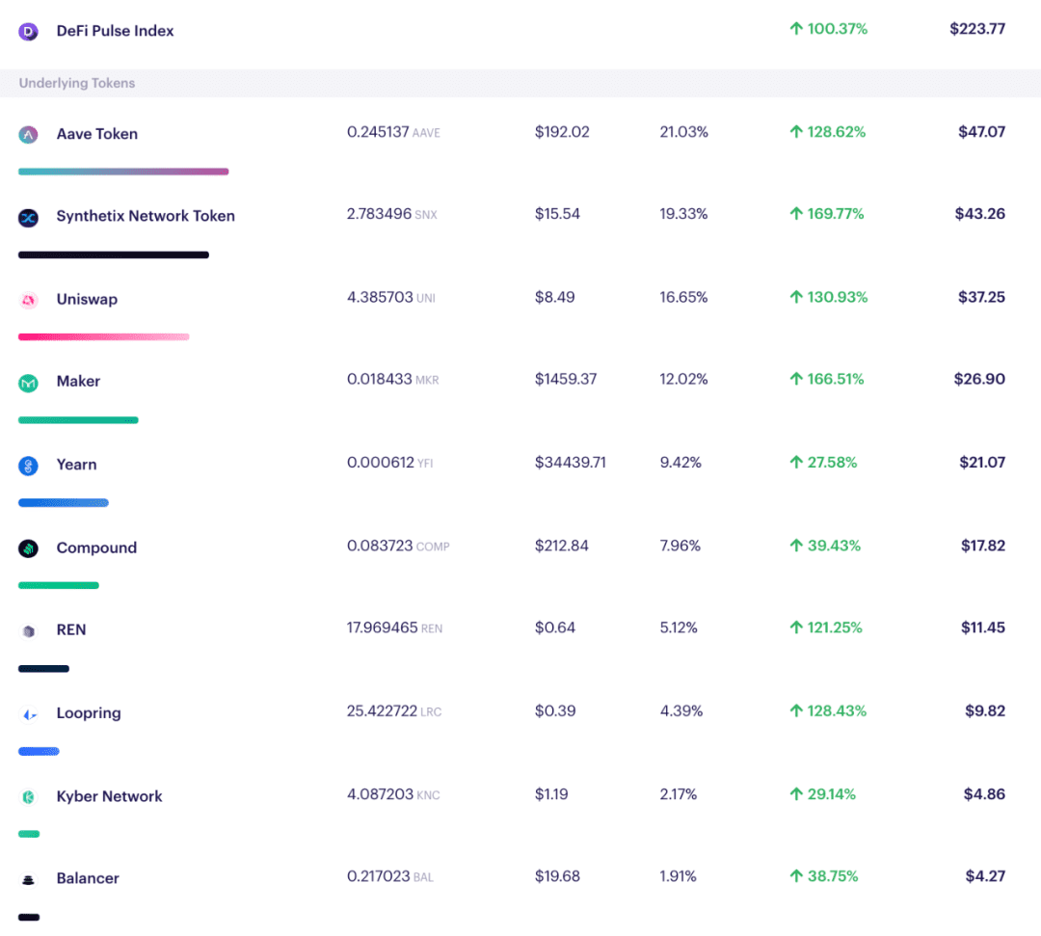Click the Balancer price $19.68
Screen dimensions: 1041x936
tap(557, 876)
